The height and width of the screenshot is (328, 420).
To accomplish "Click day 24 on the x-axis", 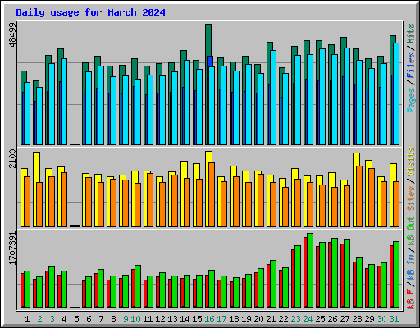I will pyautogui.click(x=308, y=319).
